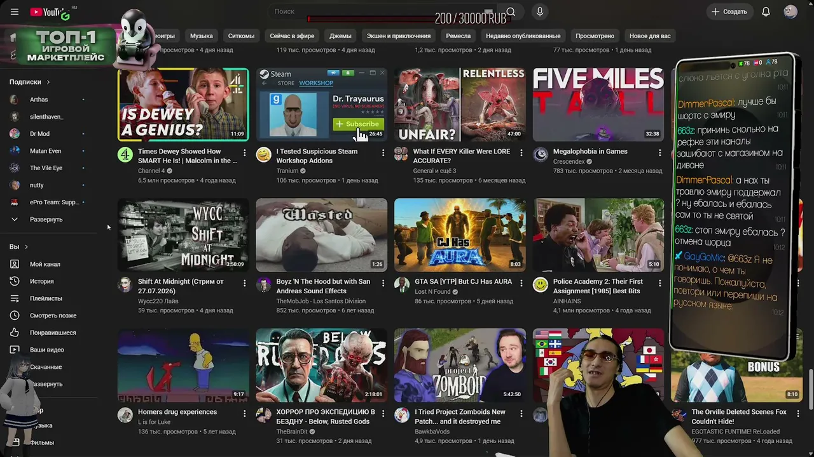Screen dimensions: 814x457
Task: Open options for GTA SA CJ Has AURA
Action: pos(521,282)
